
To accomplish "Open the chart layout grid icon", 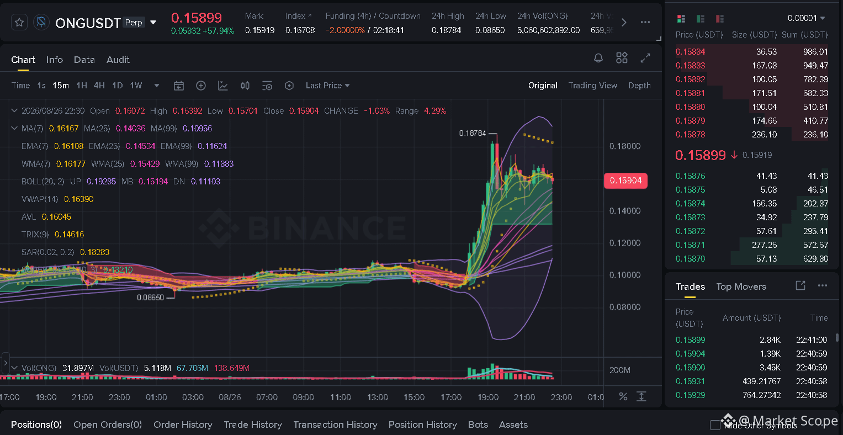I will click(x=622, y=58).
